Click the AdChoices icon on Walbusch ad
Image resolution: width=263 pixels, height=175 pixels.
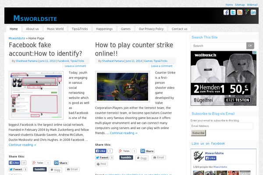click(x=255, y=52)
